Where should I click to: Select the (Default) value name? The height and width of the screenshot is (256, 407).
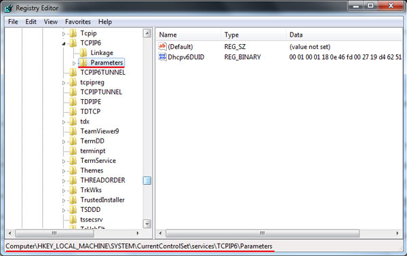[180, 47]
